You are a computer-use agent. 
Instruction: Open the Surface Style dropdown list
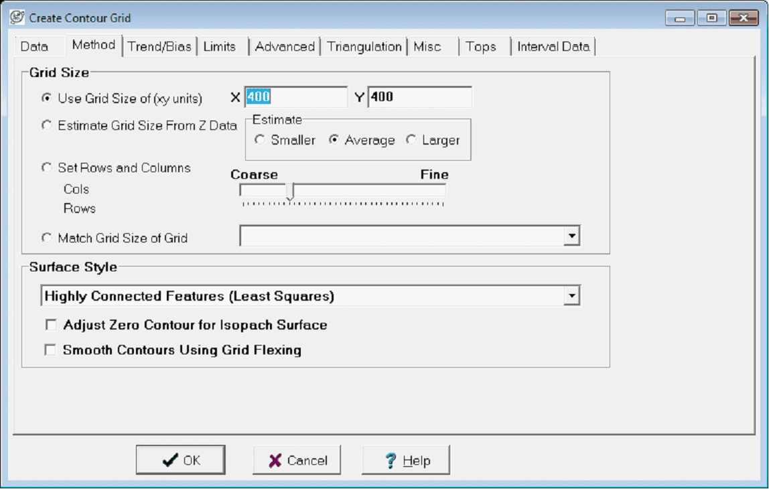click(571, 296)
